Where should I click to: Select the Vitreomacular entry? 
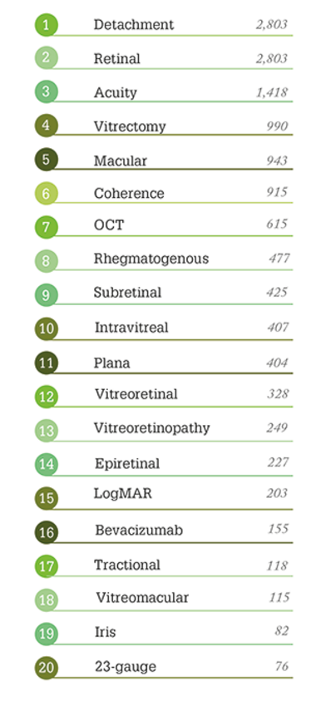(142, 598)
